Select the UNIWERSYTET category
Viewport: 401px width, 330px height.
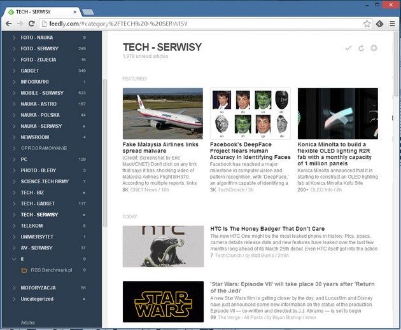coord(37,237)
